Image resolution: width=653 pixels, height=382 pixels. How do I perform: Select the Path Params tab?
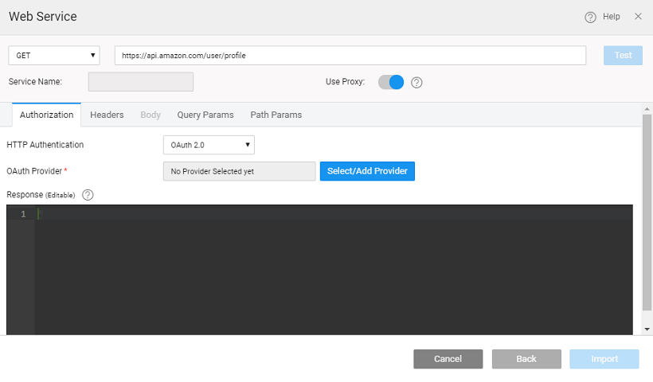[x=276, y=115]
